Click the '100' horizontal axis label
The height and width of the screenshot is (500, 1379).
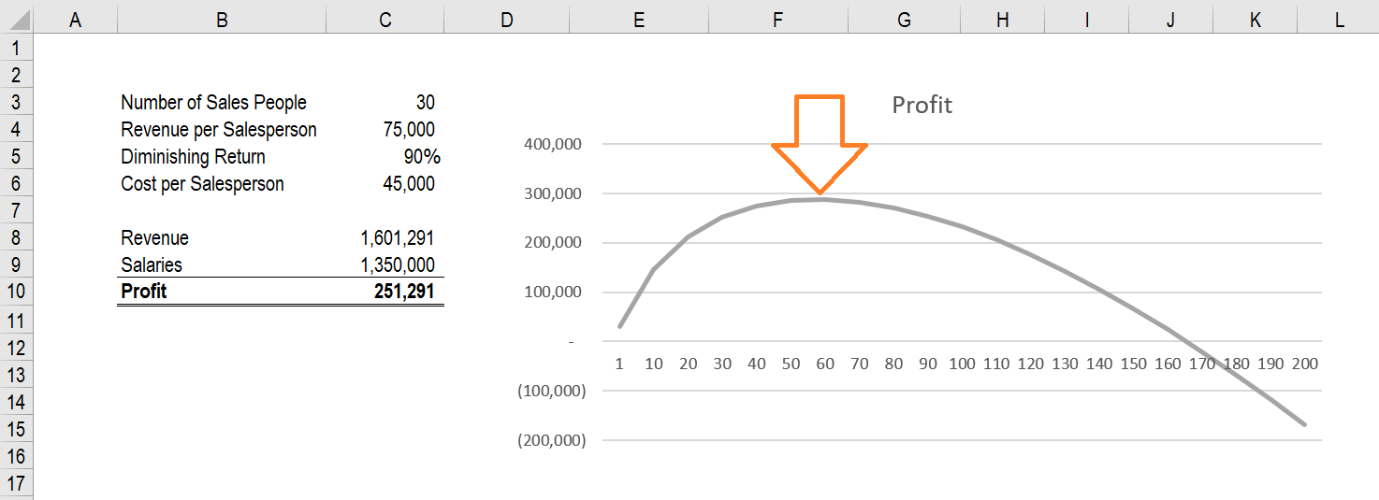tap(962, 364)
